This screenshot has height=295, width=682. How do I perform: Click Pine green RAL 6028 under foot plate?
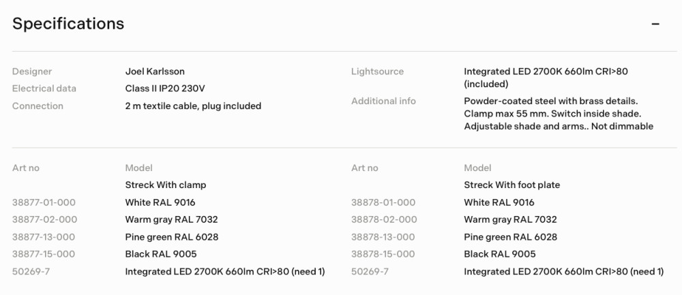tap(510, 237)
